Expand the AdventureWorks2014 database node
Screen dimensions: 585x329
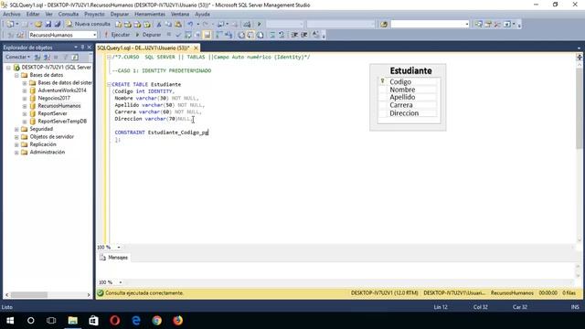point(25,90)
